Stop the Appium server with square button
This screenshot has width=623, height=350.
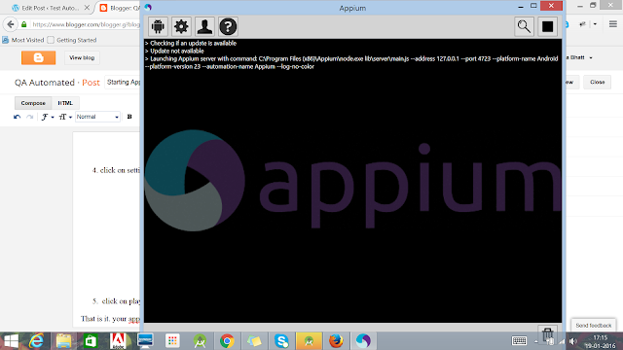pos(547,26)
